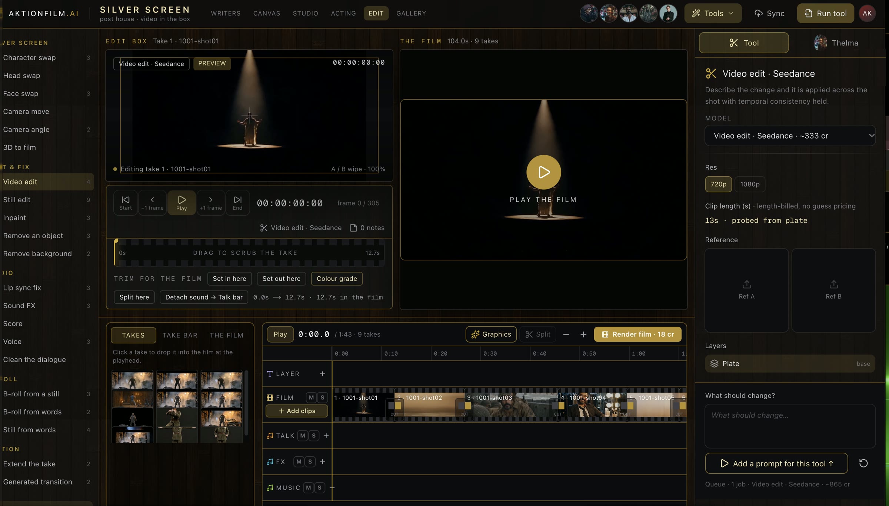This screenshot has width=889, height=506.
Task: Click the AK user avatar
Action: click(x=867, y=13)
